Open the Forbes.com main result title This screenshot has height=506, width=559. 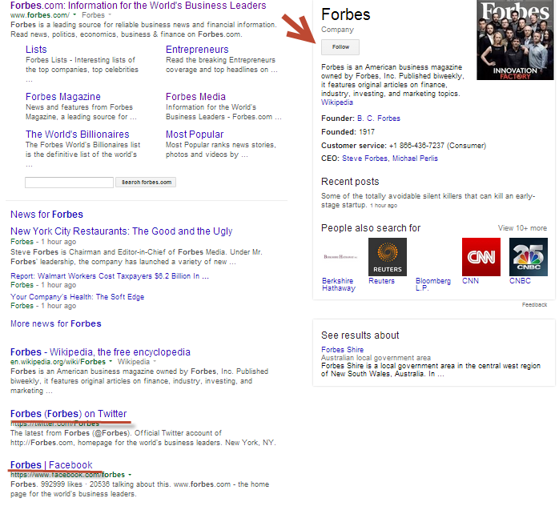[139, 6]
